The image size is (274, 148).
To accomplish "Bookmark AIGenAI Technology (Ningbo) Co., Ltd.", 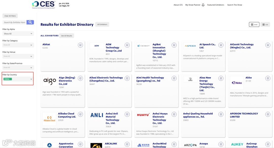I will (x=268, y=45).
